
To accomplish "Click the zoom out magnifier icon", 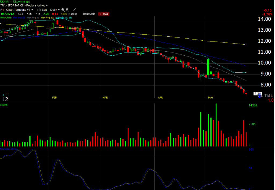I will 67,10.
